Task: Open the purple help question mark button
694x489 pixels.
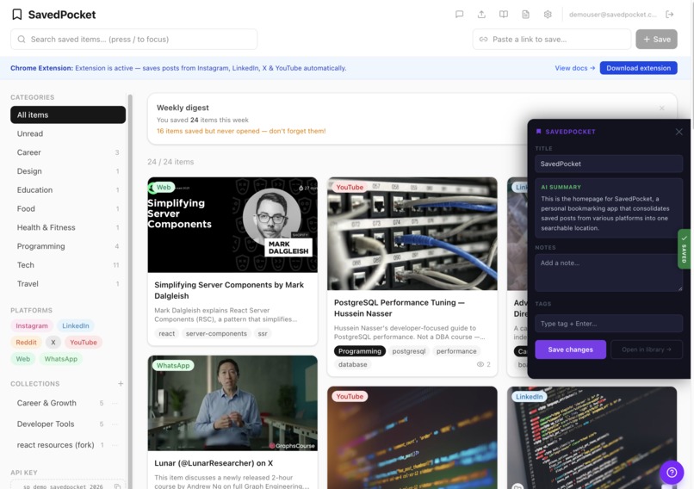Action: [x=672, y=473]
